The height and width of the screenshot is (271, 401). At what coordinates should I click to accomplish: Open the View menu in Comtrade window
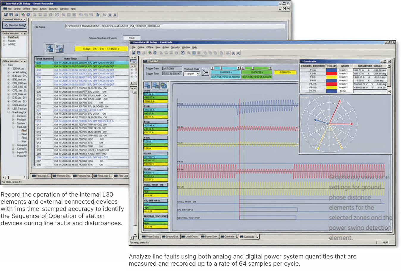pos(158,47)
